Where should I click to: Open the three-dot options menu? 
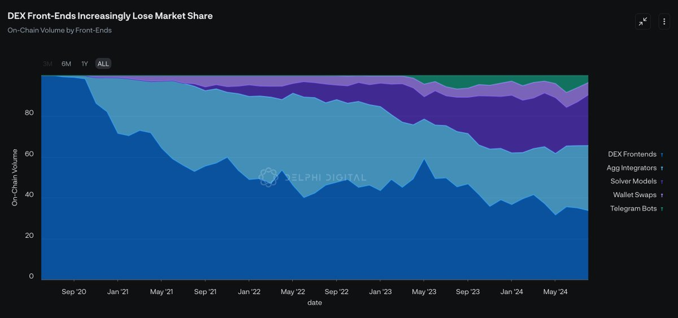[664, 21]
